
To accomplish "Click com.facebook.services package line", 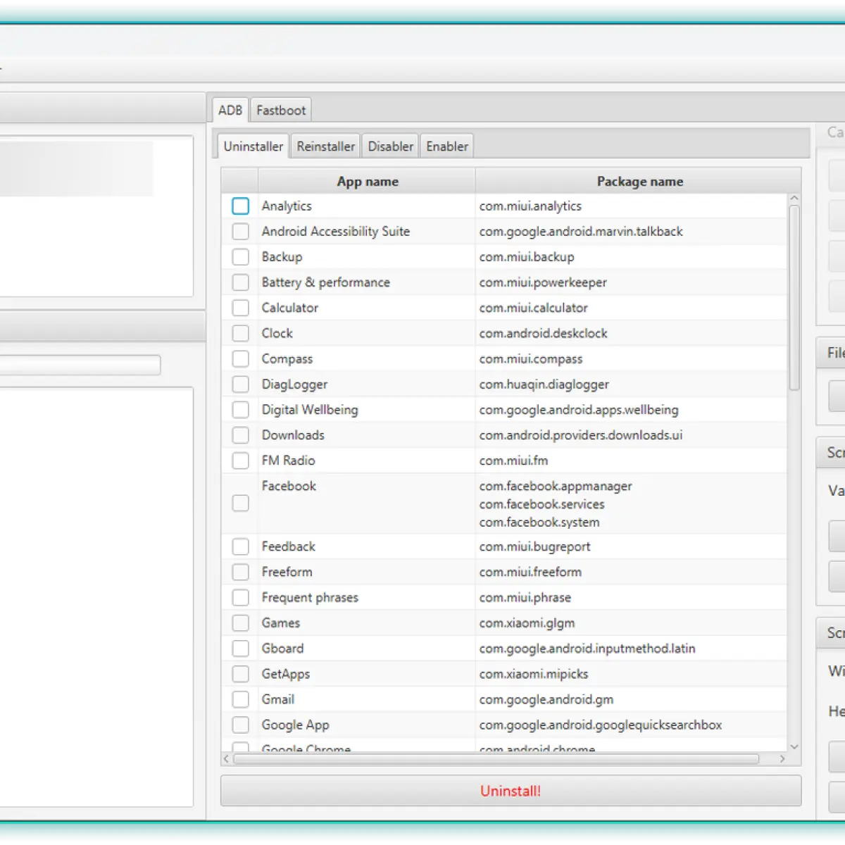I will [x=542, y=504].
